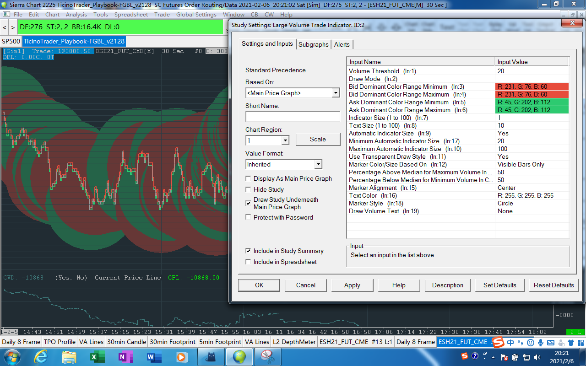Switch to the Subgraphs tab
This screenshot has height=366, width=586.
(x=314, y=44)
